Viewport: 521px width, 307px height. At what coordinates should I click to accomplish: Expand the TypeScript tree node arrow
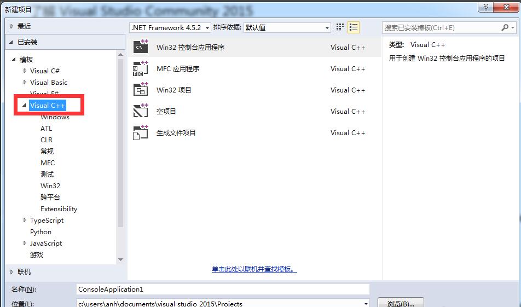pyautogui.click(x=25, y=220)
